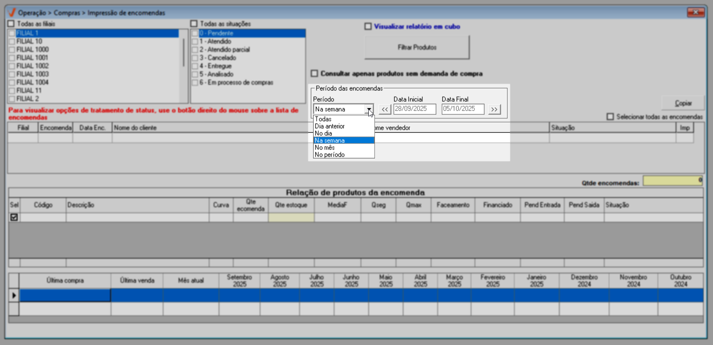Select 'Dia anterior' in period dropdown

pyautogui.click(x=330, y=126)
